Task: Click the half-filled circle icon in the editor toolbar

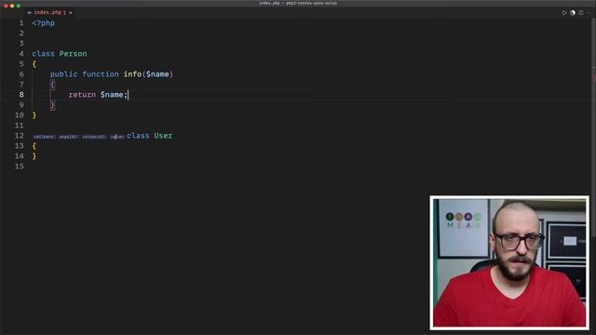Action: [x=573, y=12]
